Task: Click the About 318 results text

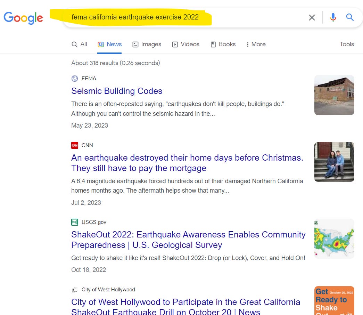Action: pyautogui.click(x=116, y=63)
